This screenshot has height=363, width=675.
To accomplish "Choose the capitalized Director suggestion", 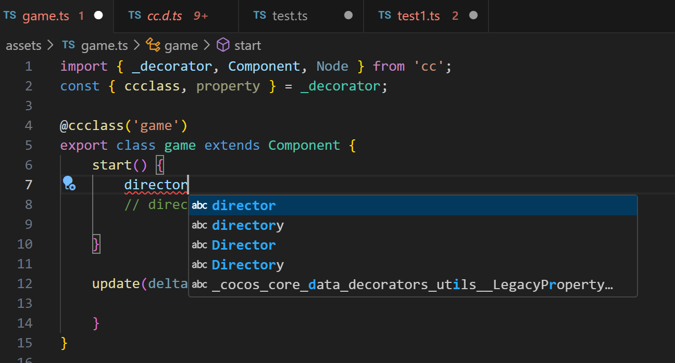I will click(244, 245).
